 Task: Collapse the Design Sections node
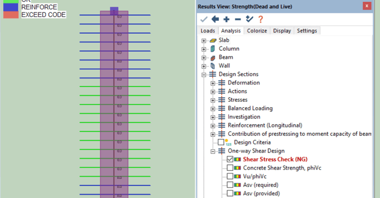tap(204, 74)
